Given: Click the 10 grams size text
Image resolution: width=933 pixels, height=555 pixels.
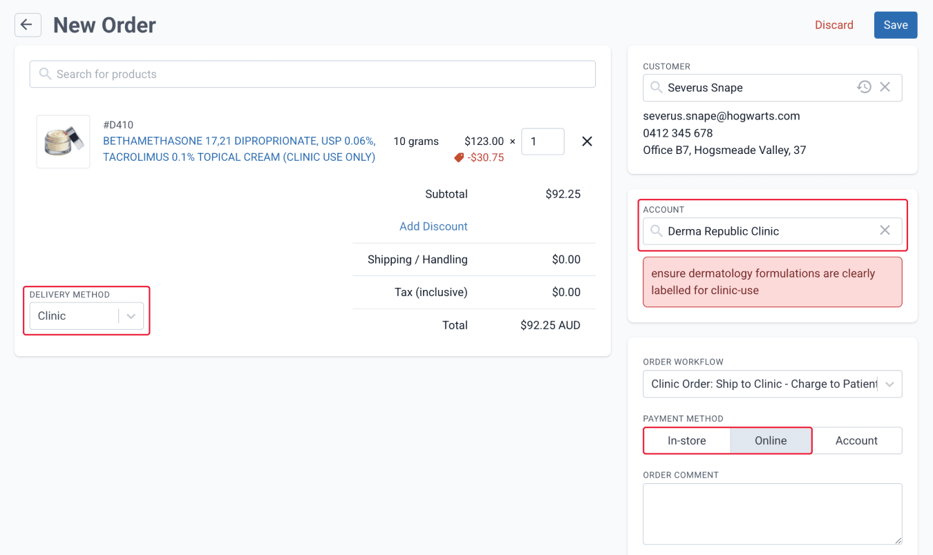Looking at the screenshot, I should tap(416, 142).
